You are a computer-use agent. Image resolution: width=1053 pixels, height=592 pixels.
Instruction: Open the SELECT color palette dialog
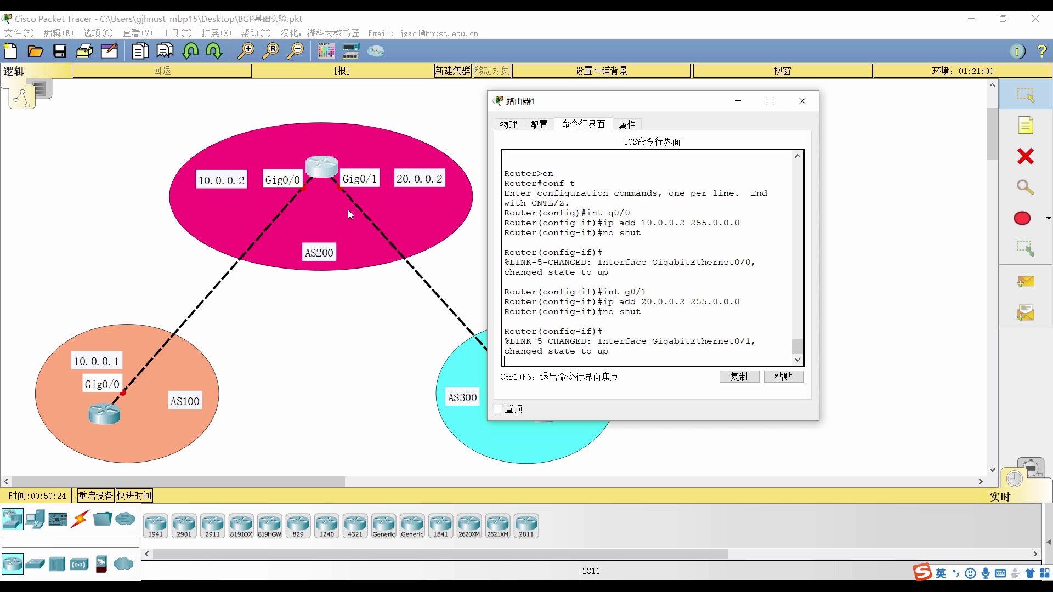point(326,50)
